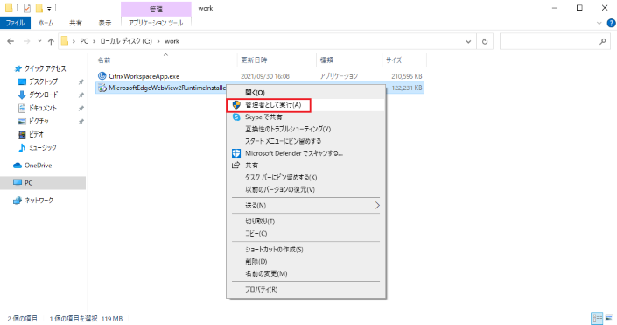Choose 管理者として実行(A) in context menu
617x325 pixels.
tap(273, 105)
